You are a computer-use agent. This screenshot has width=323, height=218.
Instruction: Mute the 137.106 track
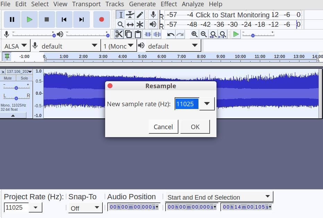8,78
